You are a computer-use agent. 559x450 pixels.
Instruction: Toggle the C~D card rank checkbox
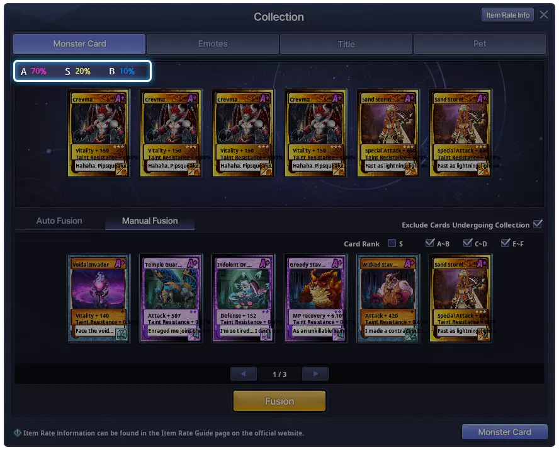coord(467,243)
